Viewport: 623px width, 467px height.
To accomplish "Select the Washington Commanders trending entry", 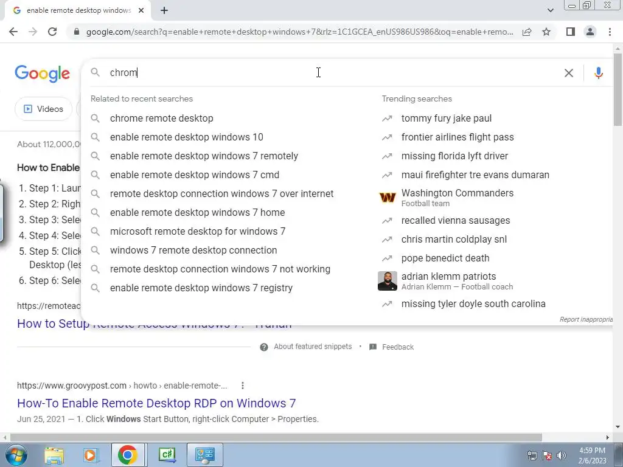I will [x=458, y=198].
